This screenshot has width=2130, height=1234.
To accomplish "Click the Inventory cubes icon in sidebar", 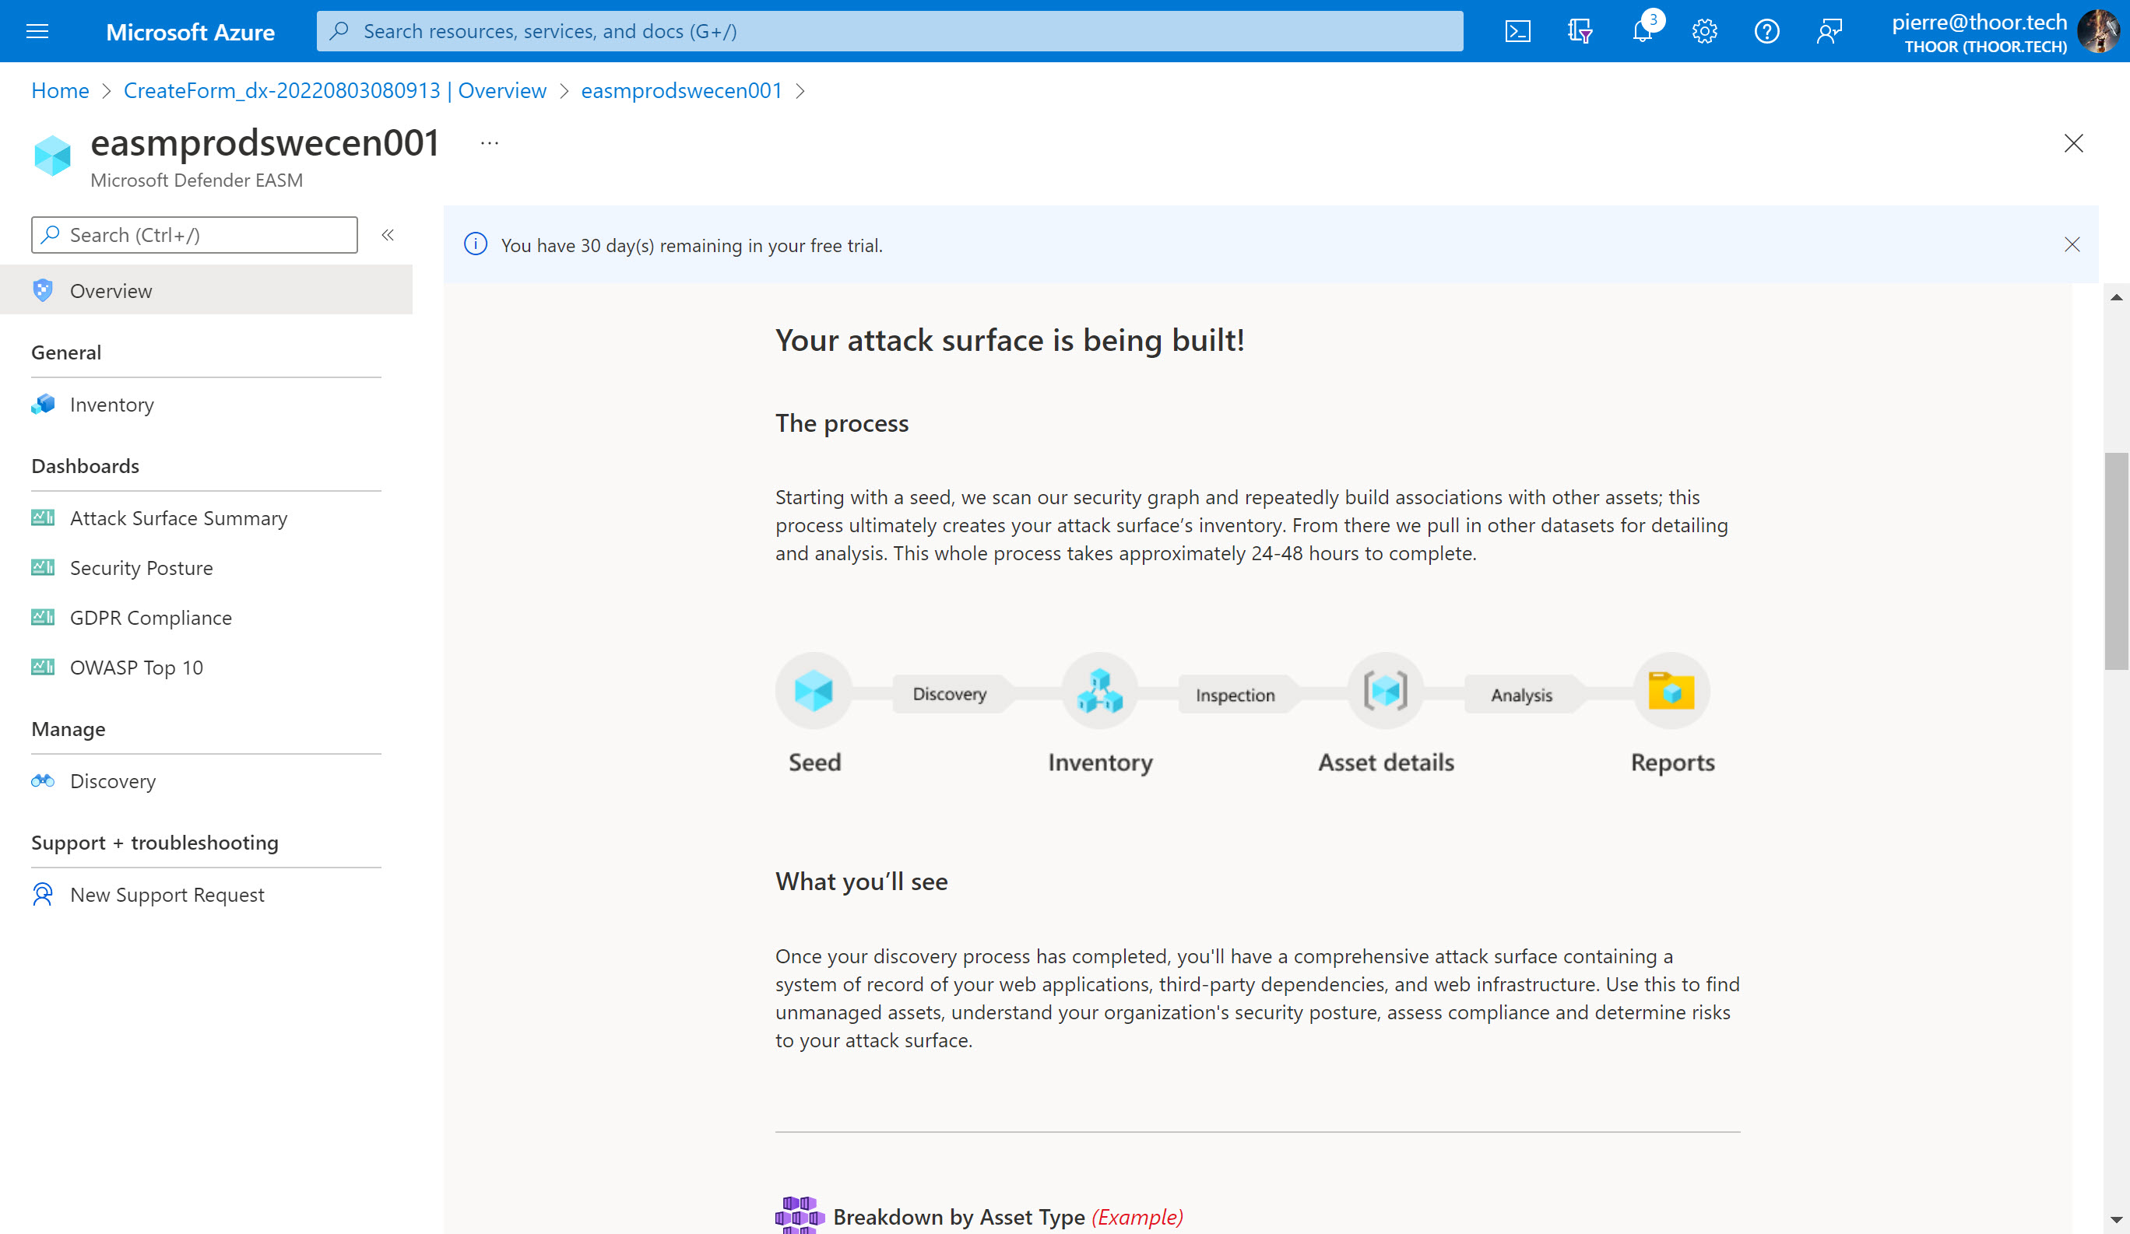I will click(x=42, y=405).
